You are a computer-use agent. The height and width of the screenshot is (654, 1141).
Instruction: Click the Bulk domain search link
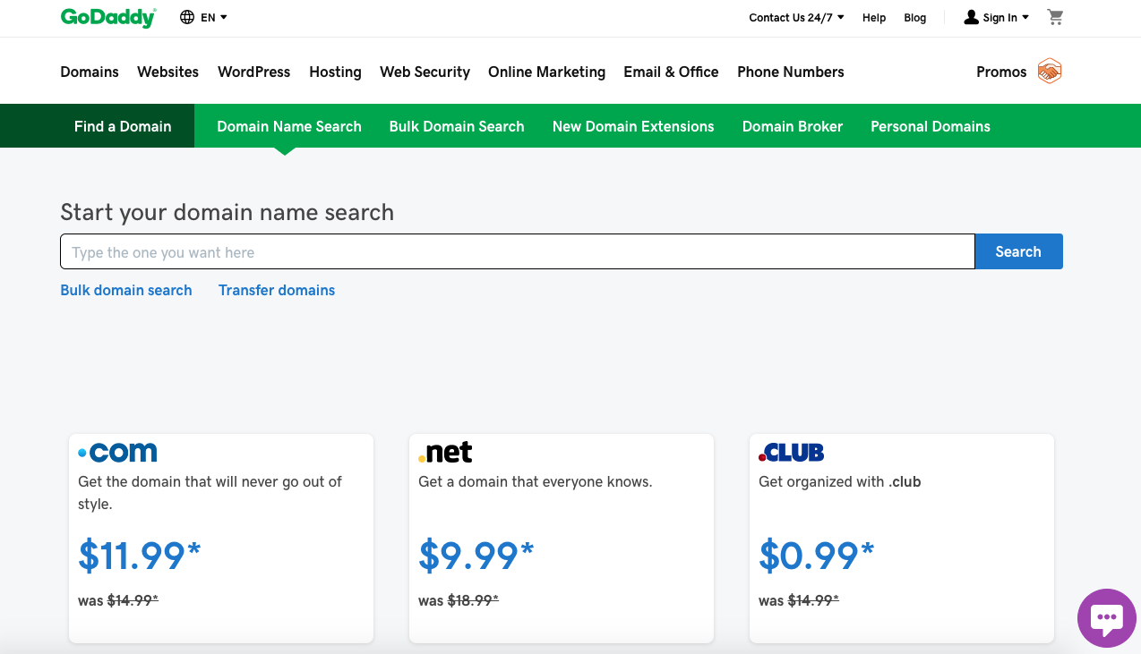pyautogui.click(x=126, y=290)
